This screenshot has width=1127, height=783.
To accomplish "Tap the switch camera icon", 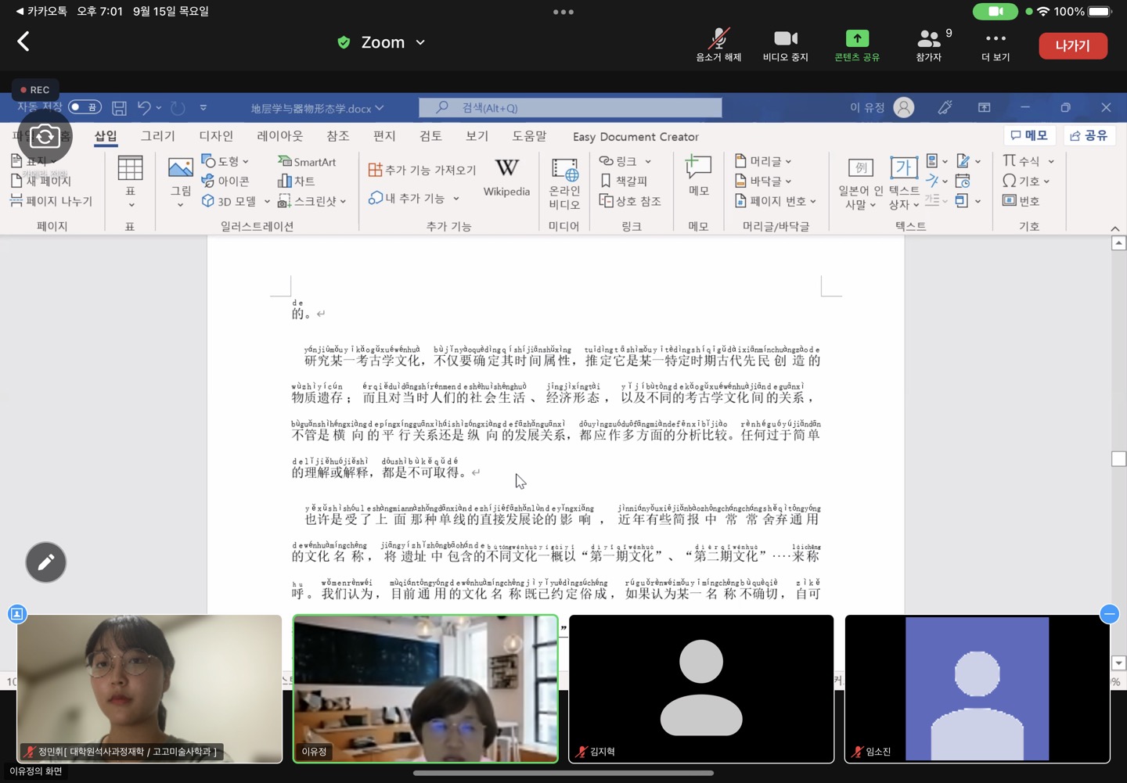I will click(x=45, y=137).
